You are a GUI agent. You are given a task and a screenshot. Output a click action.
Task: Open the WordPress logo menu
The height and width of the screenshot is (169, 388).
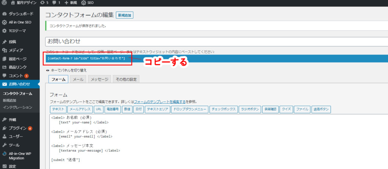(x=4, y=3)
